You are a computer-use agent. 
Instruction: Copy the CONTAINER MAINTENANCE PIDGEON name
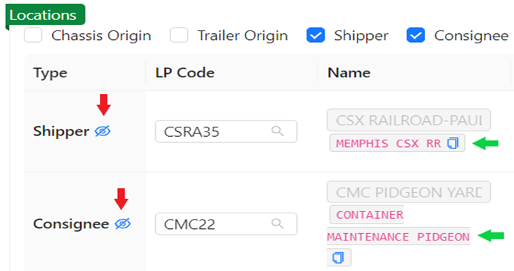(x=338, y=257)
